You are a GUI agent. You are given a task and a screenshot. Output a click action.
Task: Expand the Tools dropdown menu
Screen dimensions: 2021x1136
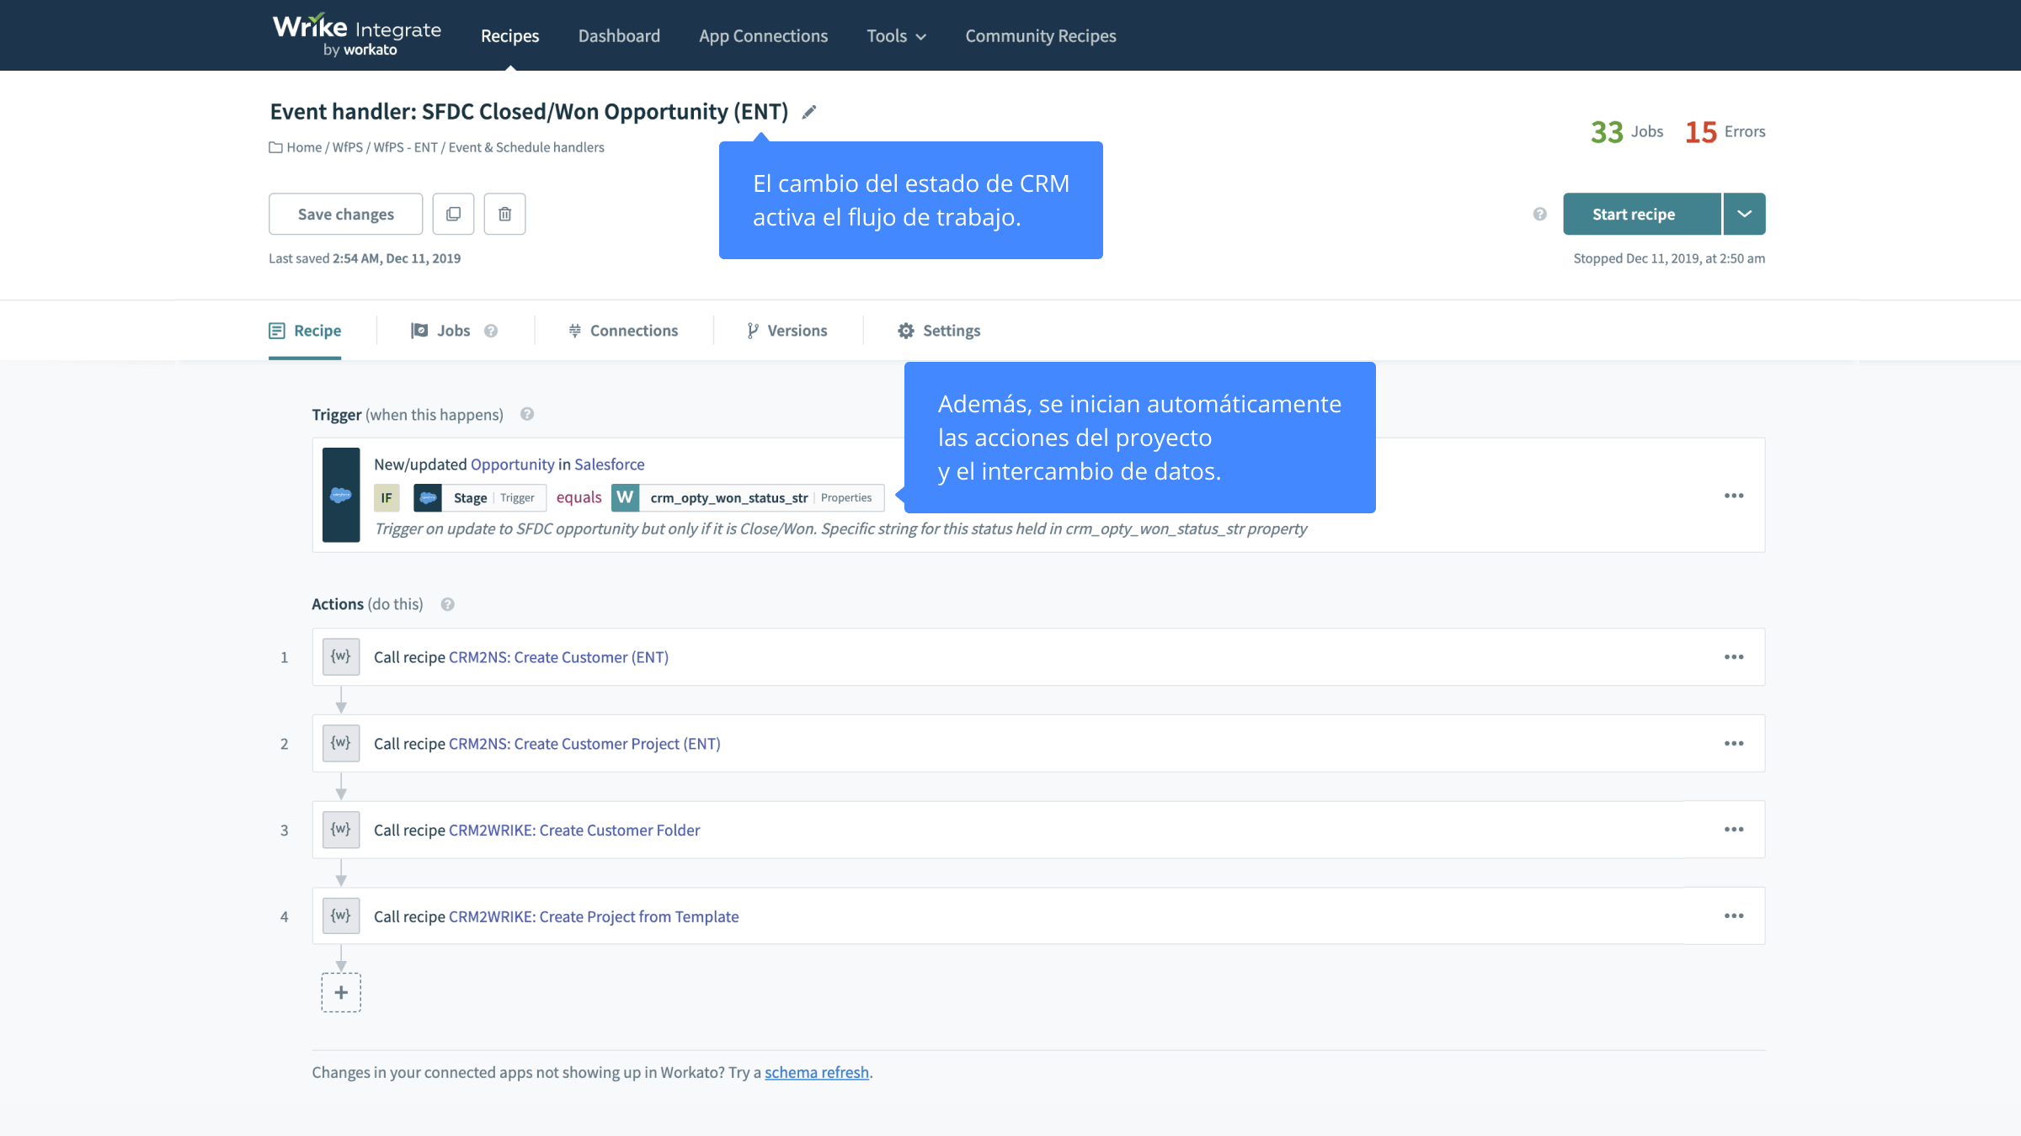pos(896,35)
